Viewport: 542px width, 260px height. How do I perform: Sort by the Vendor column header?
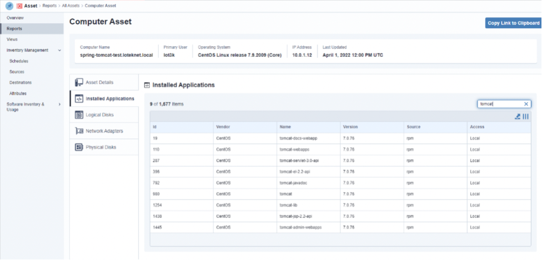(x=245, y=127)
